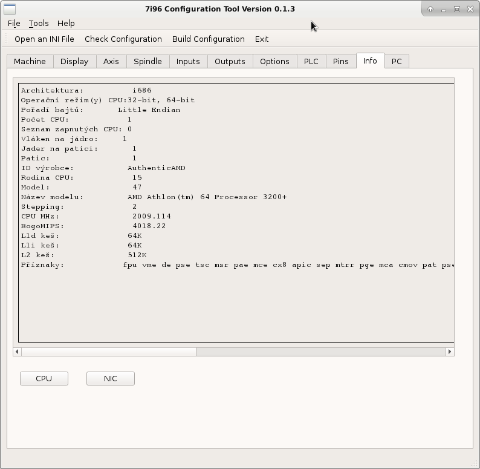Open the Tools menu
The image size is (480, 469).
pyautogui.click(x=39, y=23)
